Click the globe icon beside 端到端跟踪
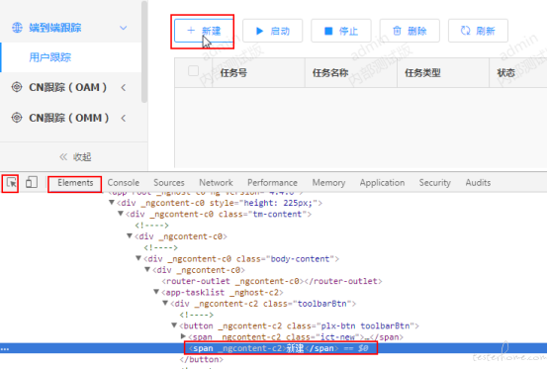 coord(17,28)
